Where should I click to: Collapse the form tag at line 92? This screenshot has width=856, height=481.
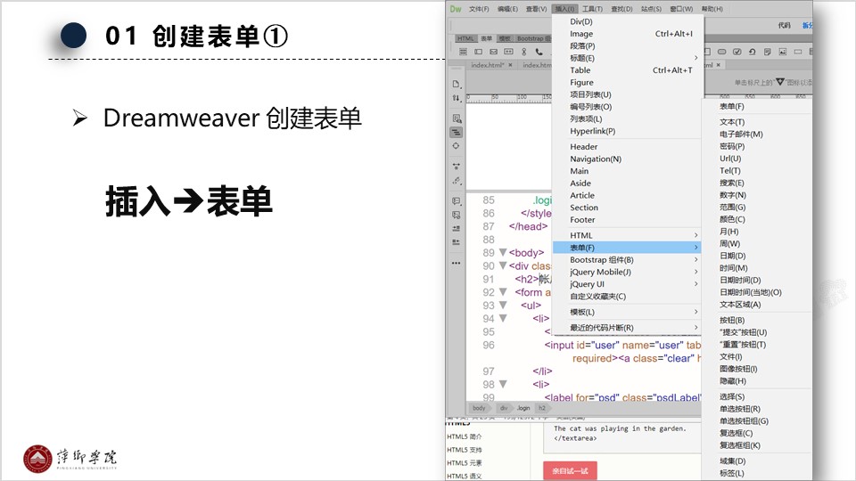[x=503, y=292]
